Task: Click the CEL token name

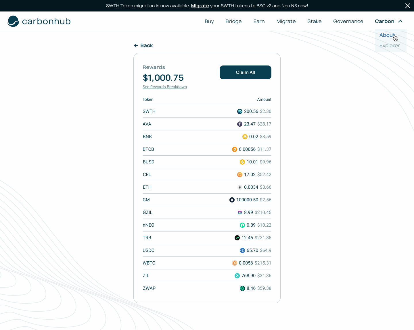Action: [x=147, y=175]
